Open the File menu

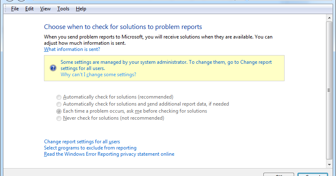coord(15,9)
